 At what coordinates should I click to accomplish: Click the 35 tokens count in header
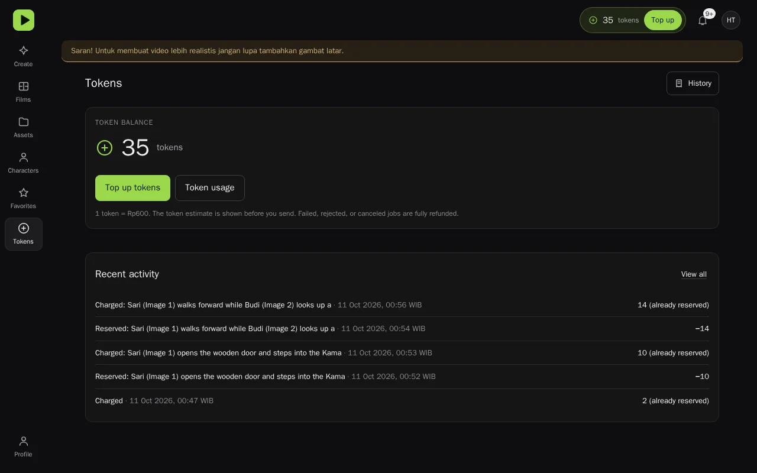[x=620, y=20]
